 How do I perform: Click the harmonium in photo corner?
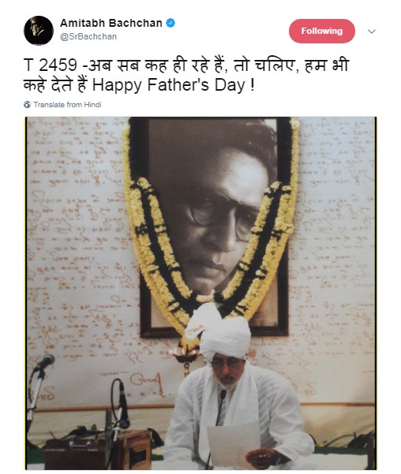100,450
